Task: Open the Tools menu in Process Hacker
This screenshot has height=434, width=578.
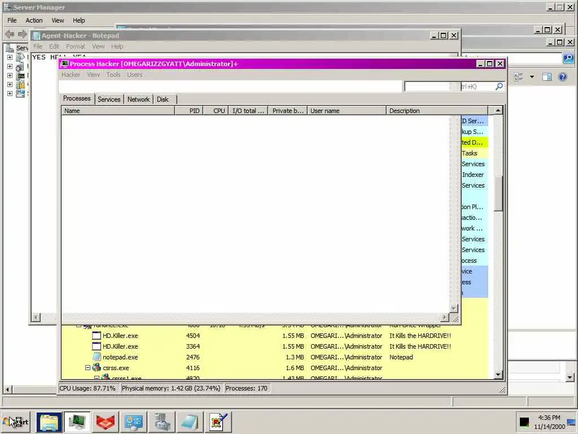Action: pyautogui.click(x=113, y=75)
